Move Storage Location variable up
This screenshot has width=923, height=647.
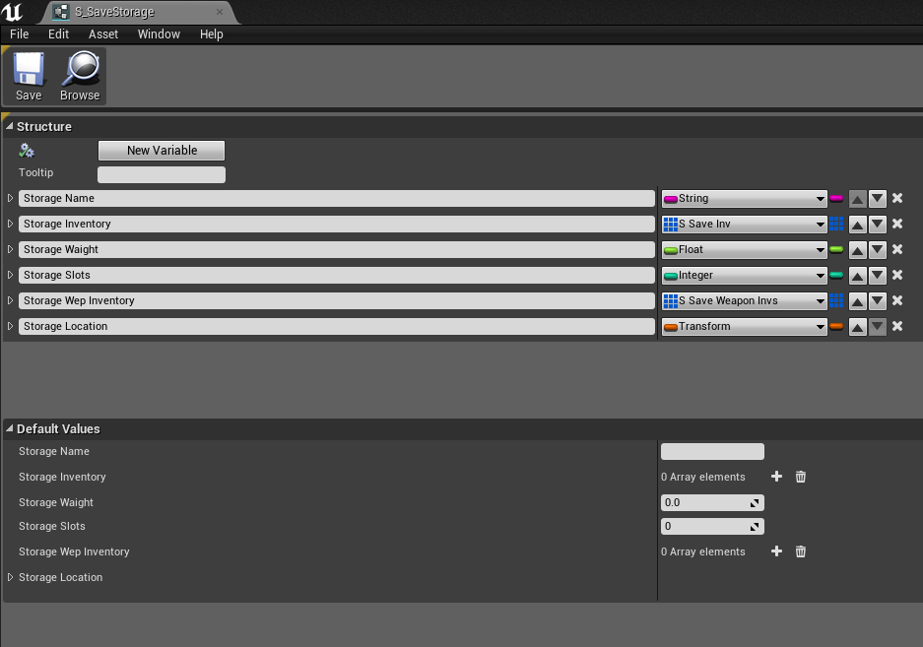tap(858, 327)
